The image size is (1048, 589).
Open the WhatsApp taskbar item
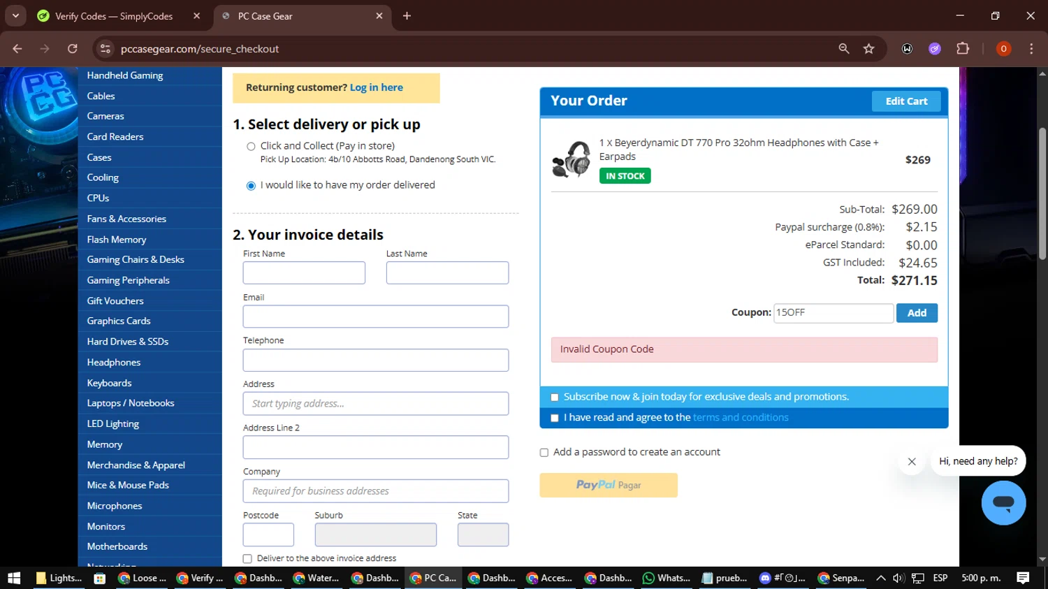tap(667, 578)
